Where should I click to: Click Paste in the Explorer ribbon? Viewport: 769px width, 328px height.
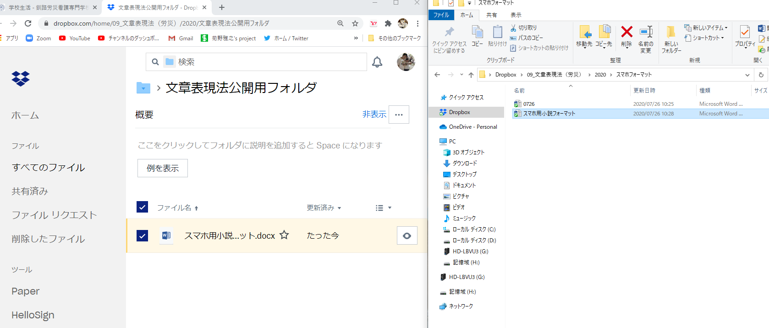click(x=497, y=36)
